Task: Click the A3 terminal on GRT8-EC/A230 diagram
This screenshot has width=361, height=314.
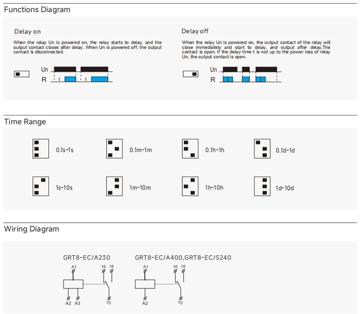Action: point(78,303)
